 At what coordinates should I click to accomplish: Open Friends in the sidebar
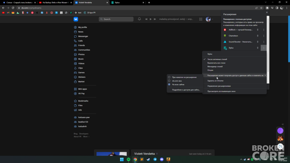[81, 45]
